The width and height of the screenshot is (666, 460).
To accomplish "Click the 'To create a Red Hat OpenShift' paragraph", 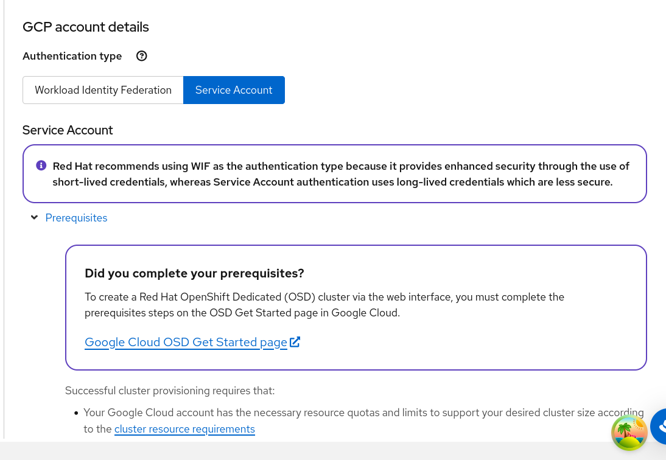I will pos(324,305).
